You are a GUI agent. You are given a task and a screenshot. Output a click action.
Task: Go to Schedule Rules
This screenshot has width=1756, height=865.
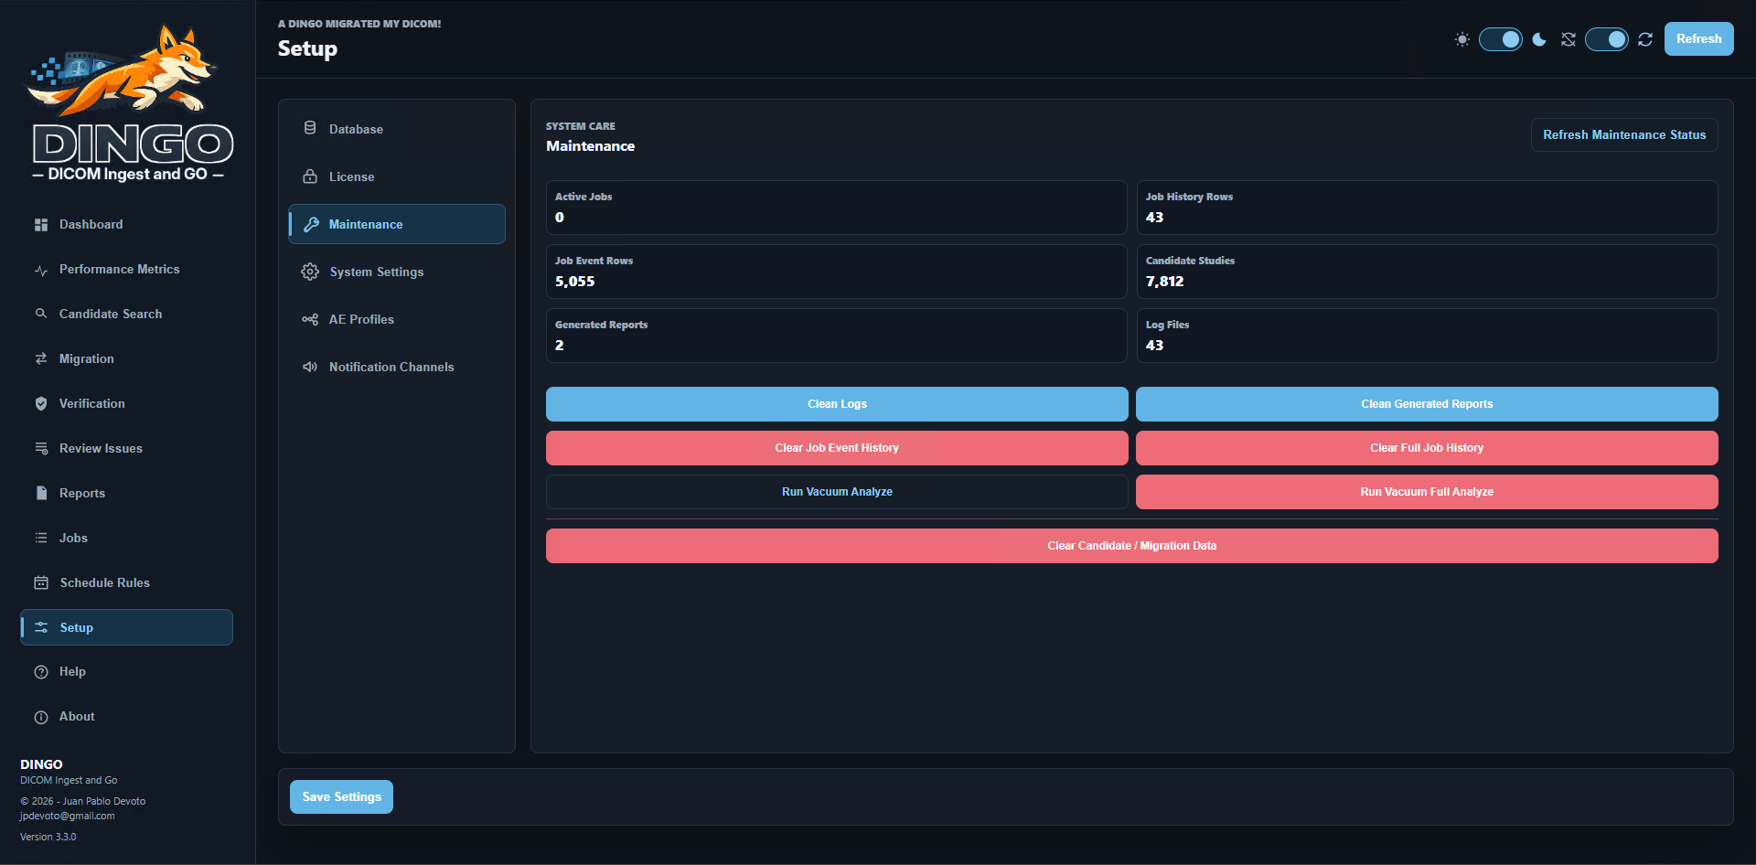(x=126, y=582)
